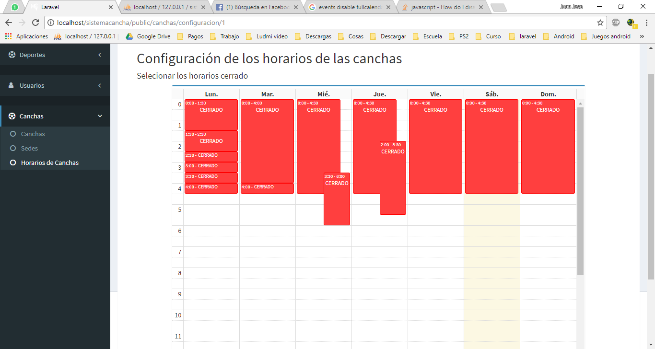Select Friday 0:00 - 4:30 CERRADO event
655x349 pixels.
click(x=435, y=146)
